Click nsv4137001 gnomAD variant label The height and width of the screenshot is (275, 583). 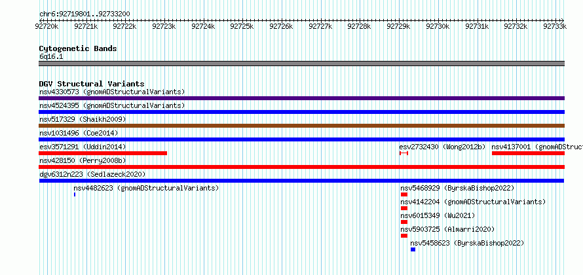537,147
